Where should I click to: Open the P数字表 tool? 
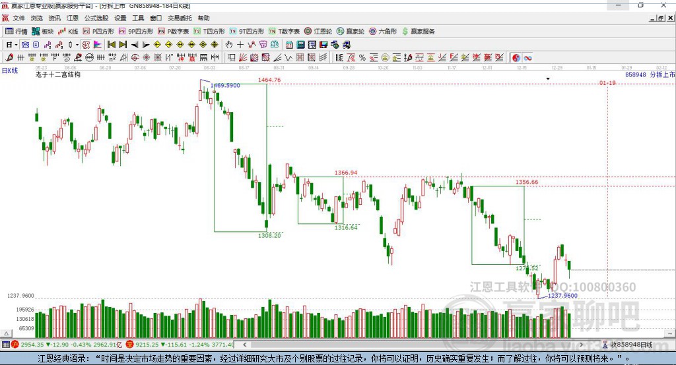pos(174,32)
